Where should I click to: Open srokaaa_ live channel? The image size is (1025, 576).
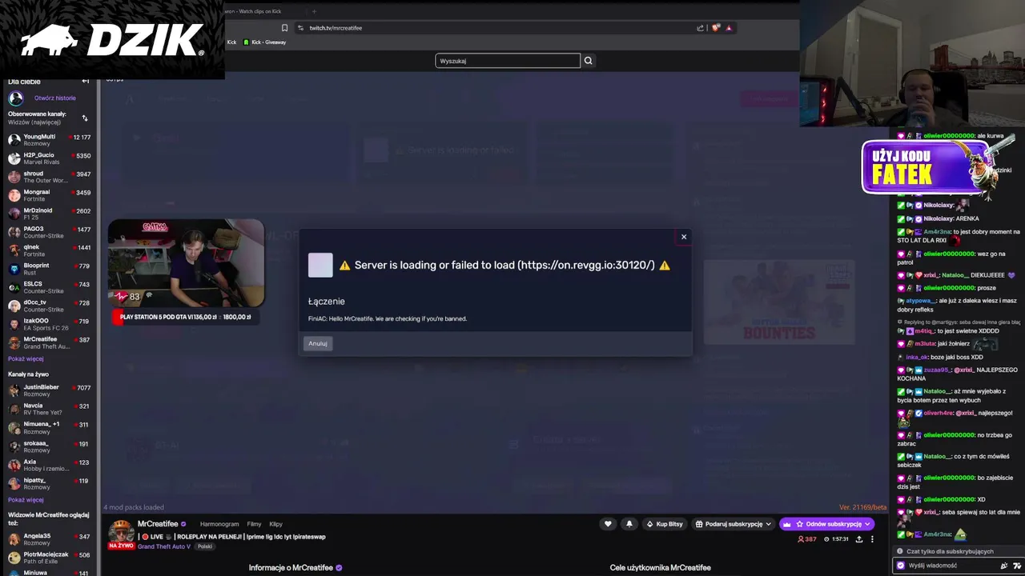[50, 446]
